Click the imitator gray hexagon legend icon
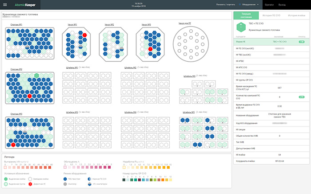This screenshot has height=194, width=311. pos(65,183)
